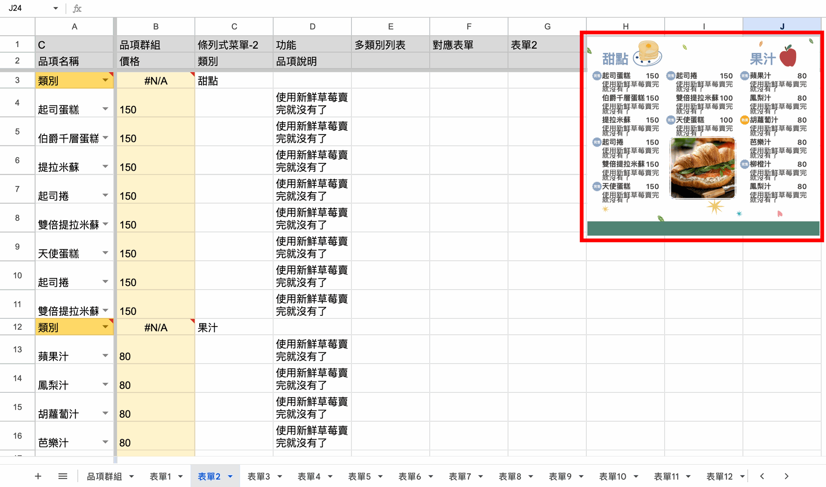Open the 品項群組 tab menu arrow
Viewport: 826px width, 487px height.
tap(132, 476)
